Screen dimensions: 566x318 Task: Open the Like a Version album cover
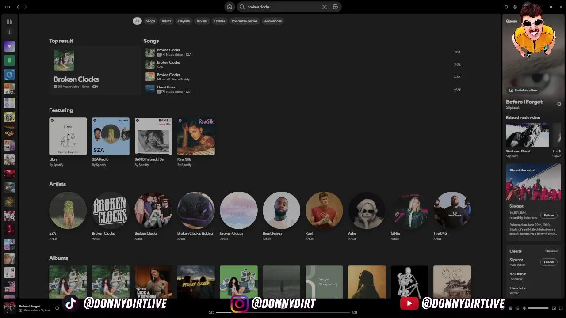153,282
